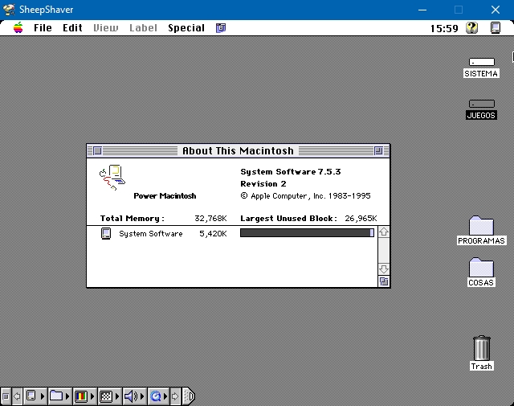Click the monitor resolution checkerboard module

point(106,396)
